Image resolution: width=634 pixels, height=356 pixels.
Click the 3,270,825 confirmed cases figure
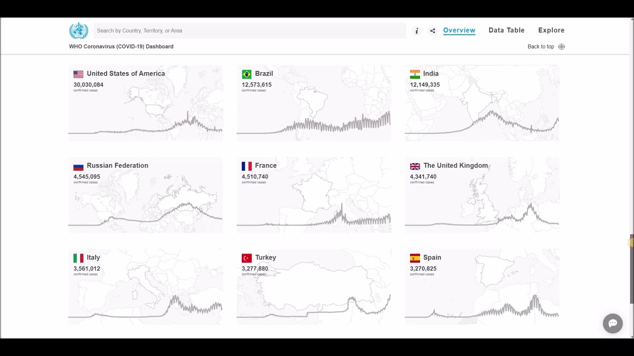pyautogui.click(x=423, y=269)
